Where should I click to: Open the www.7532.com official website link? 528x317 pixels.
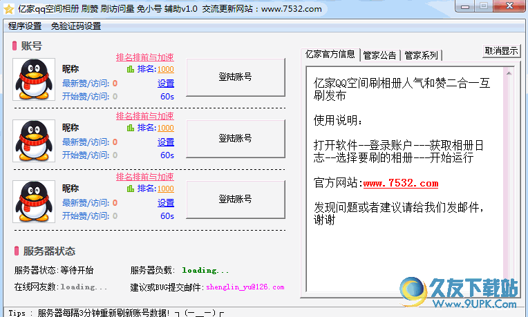pos(401,183)
